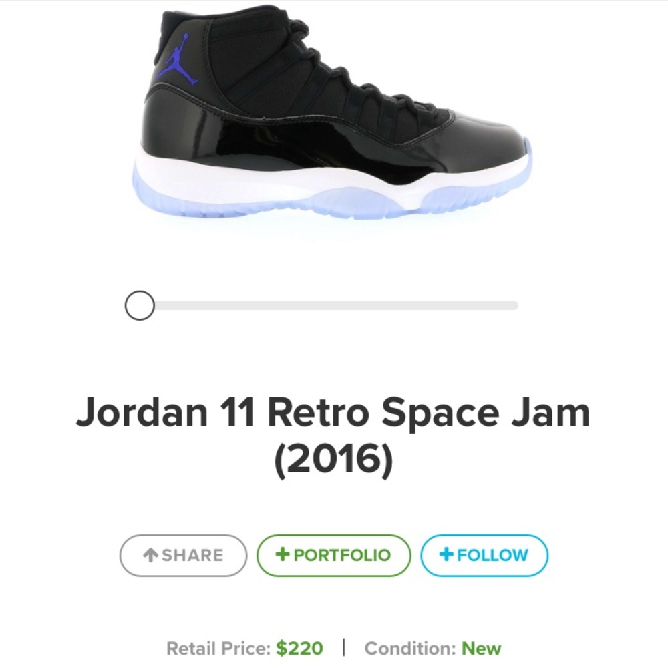Add the Space Jam 11s to your Portfolio

pyautogui.click(x=333, y=554)
